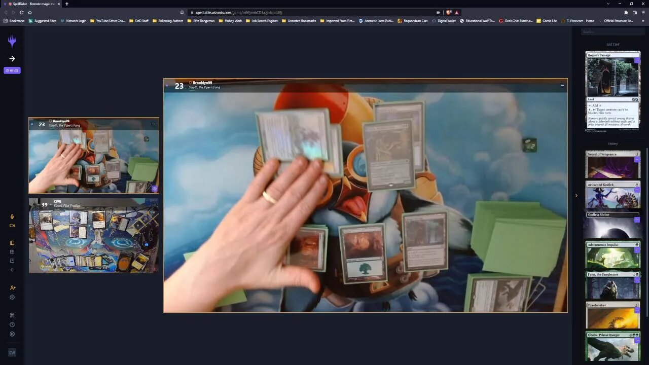649x365 pixels.
Task: Open Digital Wallet bookmark
Action: coord(444,21)
